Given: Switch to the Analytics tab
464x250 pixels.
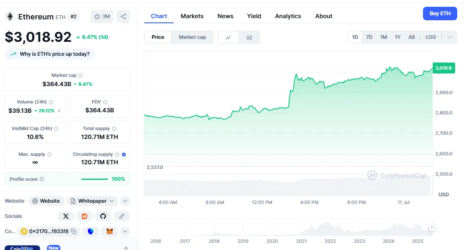Looking at the screenshot, I should (288, 16).
